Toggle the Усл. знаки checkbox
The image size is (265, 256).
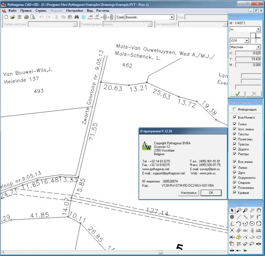click(x=234, y=129)
